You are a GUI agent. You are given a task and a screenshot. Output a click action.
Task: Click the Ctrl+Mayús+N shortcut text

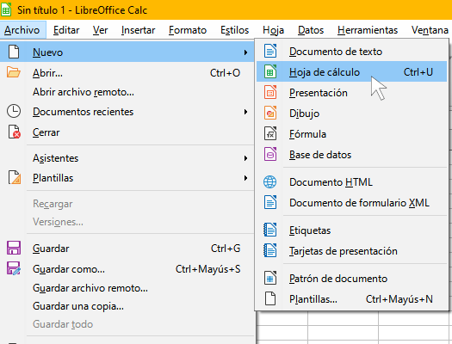pos(399,299)
